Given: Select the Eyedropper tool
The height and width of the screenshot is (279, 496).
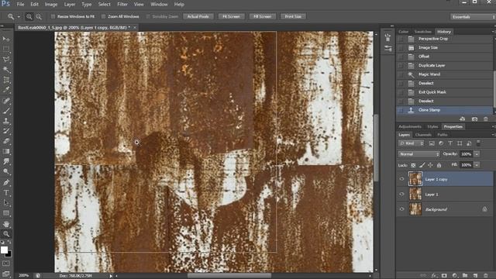Looking at the screenshot, I should [x=6, y=90].
